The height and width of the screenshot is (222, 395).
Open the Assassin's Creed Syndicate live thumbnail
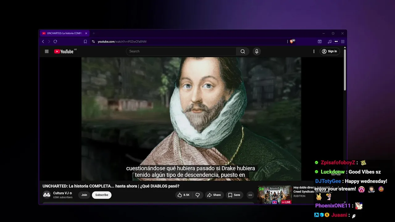pyautogui.click(x=274, y=195)
